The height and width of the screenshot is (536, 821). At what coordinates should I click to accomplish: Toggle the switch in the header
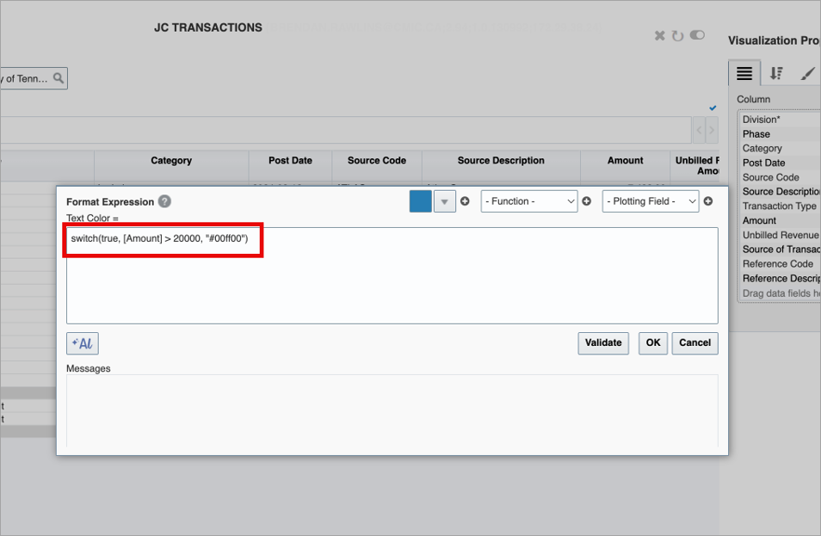697,35
